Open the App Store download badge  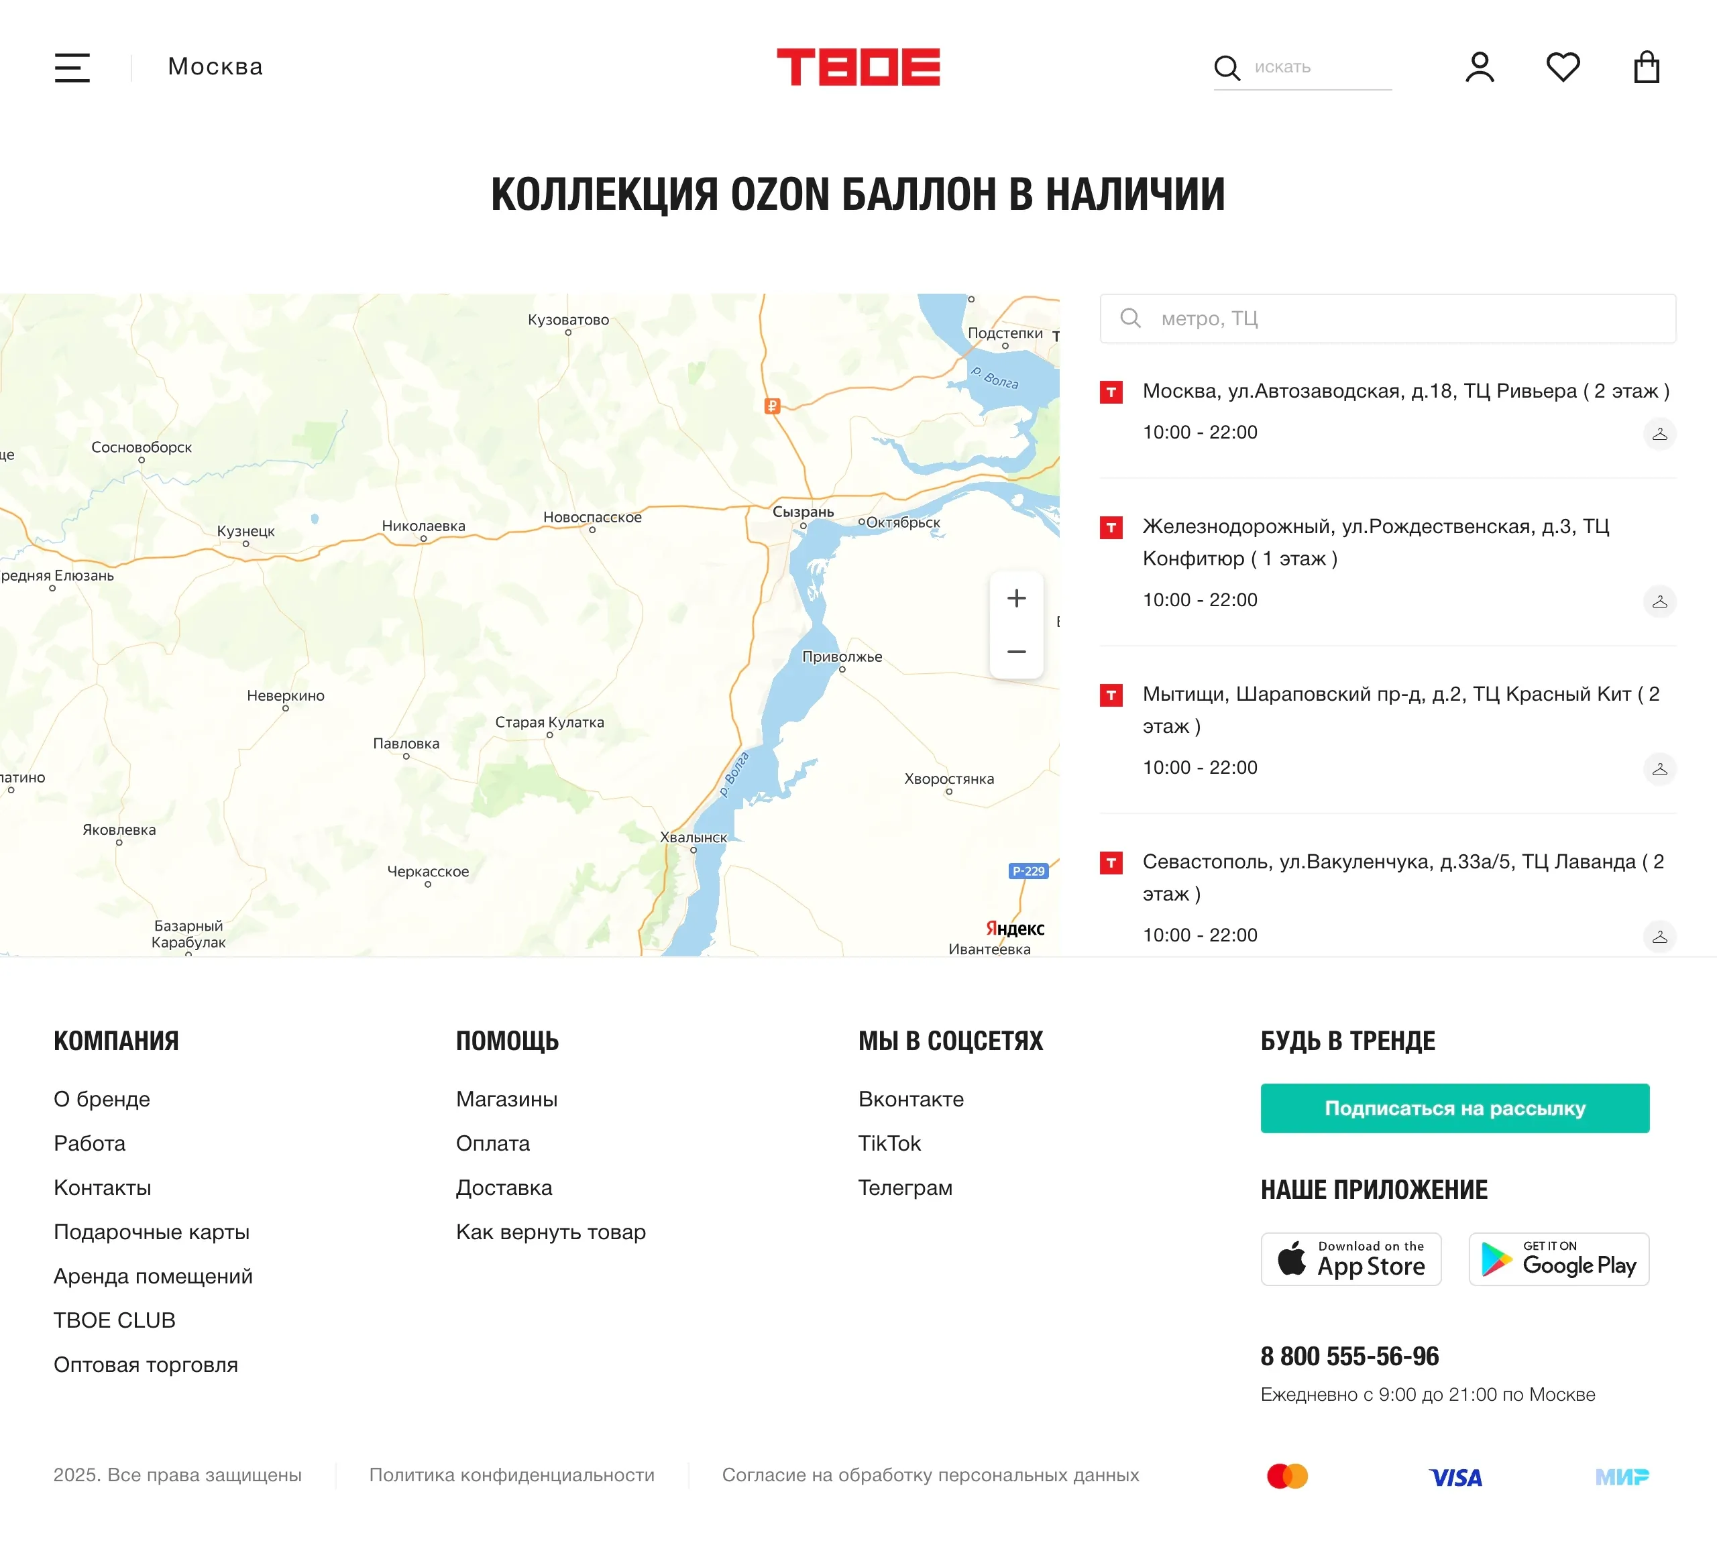click(1351, 1259)
